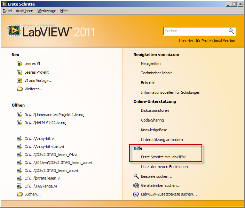Open the Datei menu
The image size is (245, 208).
tap(7, 11)
